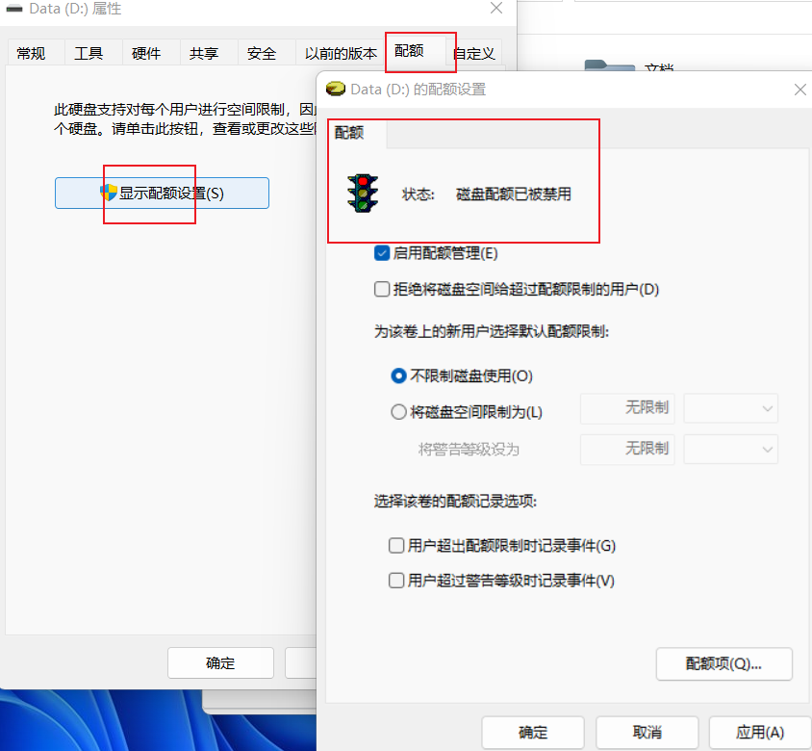Click the shield icon on 显示配额设置 button
This screenshot has height=751, width=812.
(x=108, y=193)
